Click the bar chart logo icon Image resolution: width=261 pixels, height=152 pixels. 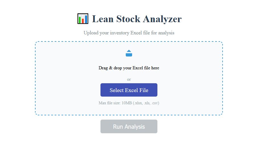click(83, 19)
